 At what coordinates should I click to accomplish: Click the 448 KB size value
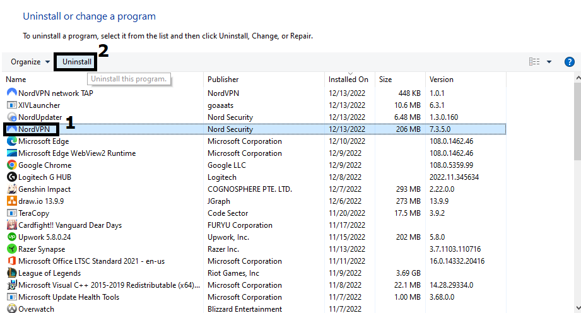(x=409, y=93)
